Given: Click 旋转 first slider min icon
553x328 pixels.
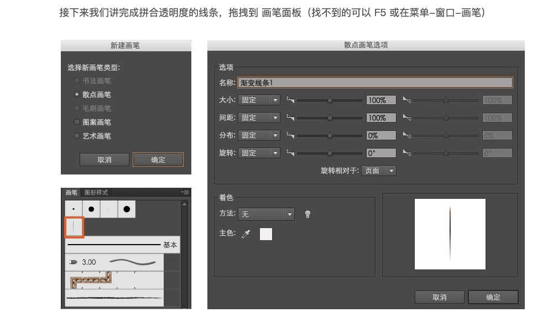Looking at the screenshot, I should 290,153.
